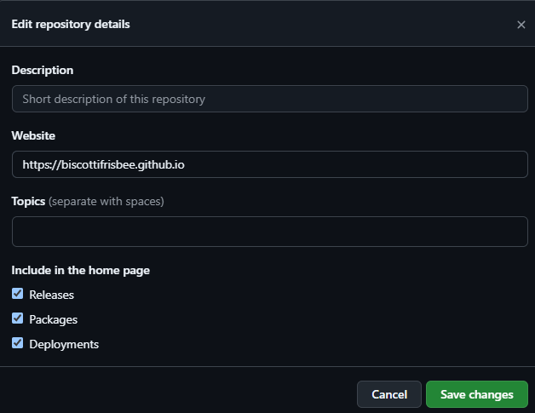Click the 'Include in the home page' heading
535x413 pixels.
pyautogui.click(x=80, y=271)
